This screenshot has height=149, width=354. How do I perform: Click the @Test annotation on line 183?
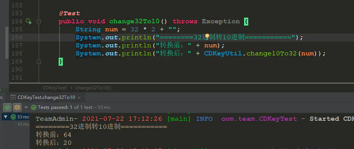70,13
